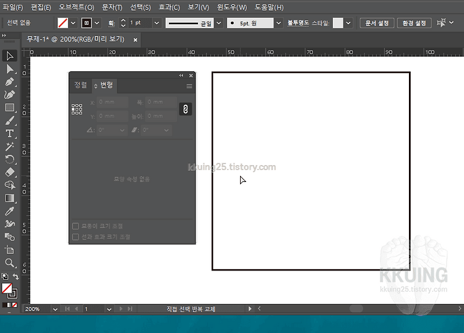This screenshot has height=333, width=464.
Task: Set None paint mode below the fill swatch
Action: click(x=14, y=305)
